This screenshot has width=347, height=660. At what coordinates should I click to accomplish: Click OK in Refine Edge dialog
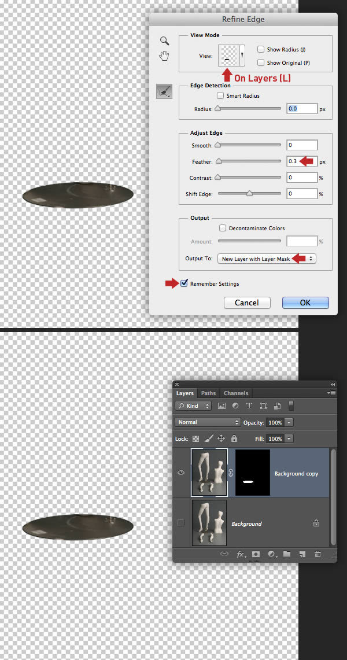coord(305,303)
